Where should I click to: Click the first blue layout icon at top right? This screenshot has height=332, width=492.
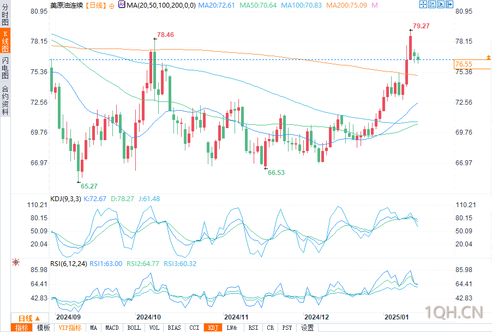(423, 4)
